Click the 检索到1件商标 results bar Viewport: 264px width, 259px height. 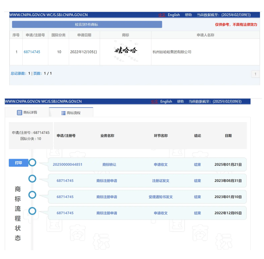point(87,24)
